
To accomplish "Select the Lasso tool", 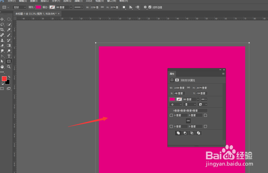I will [x=2, y=24].
